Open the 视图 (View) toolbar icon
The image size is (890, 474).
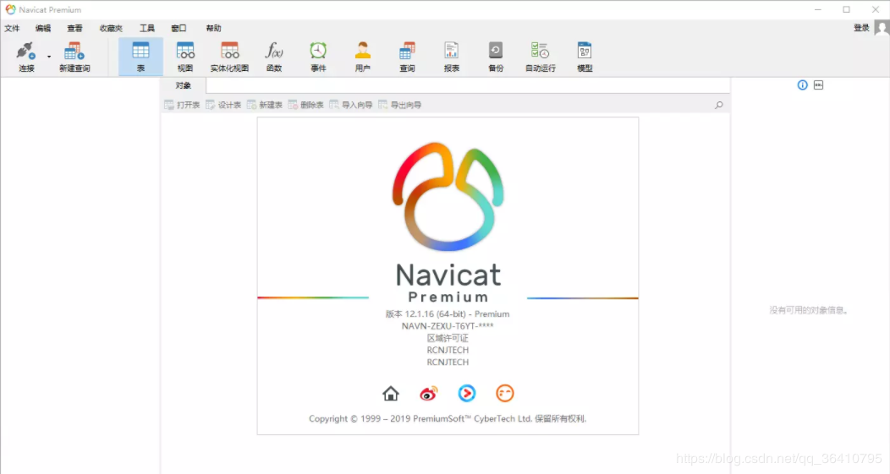[x=185, y=57]
